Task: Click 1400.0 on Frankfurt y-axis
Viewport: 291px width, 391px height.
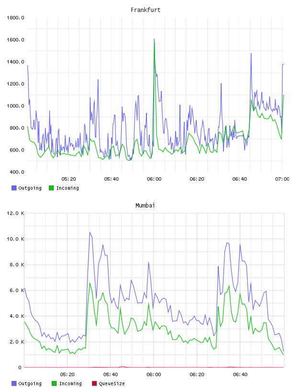Action: pyautogui.click(x=15, y=62)
